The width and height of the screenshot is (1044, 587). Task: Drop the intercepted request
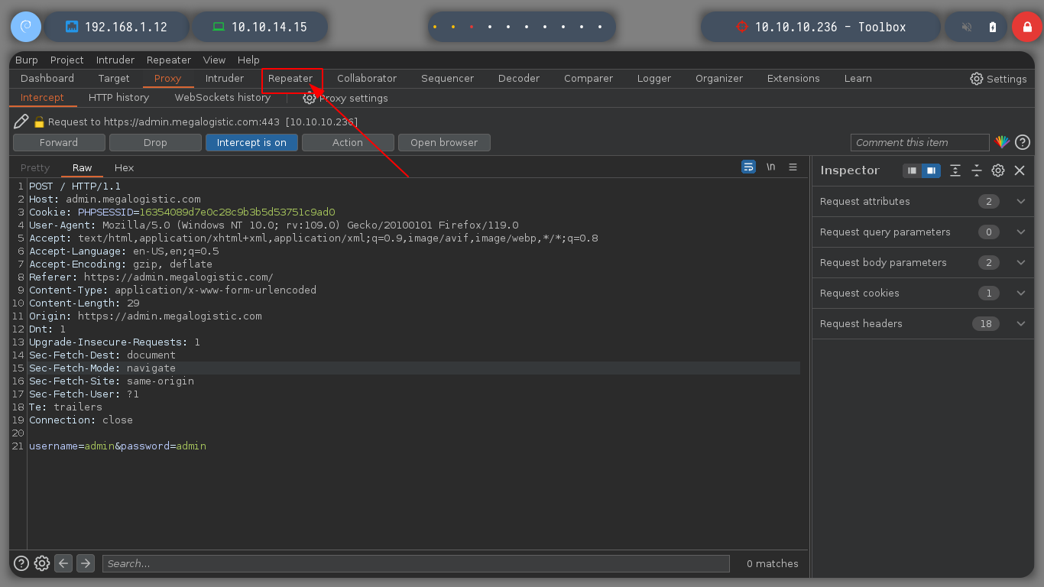155,143
